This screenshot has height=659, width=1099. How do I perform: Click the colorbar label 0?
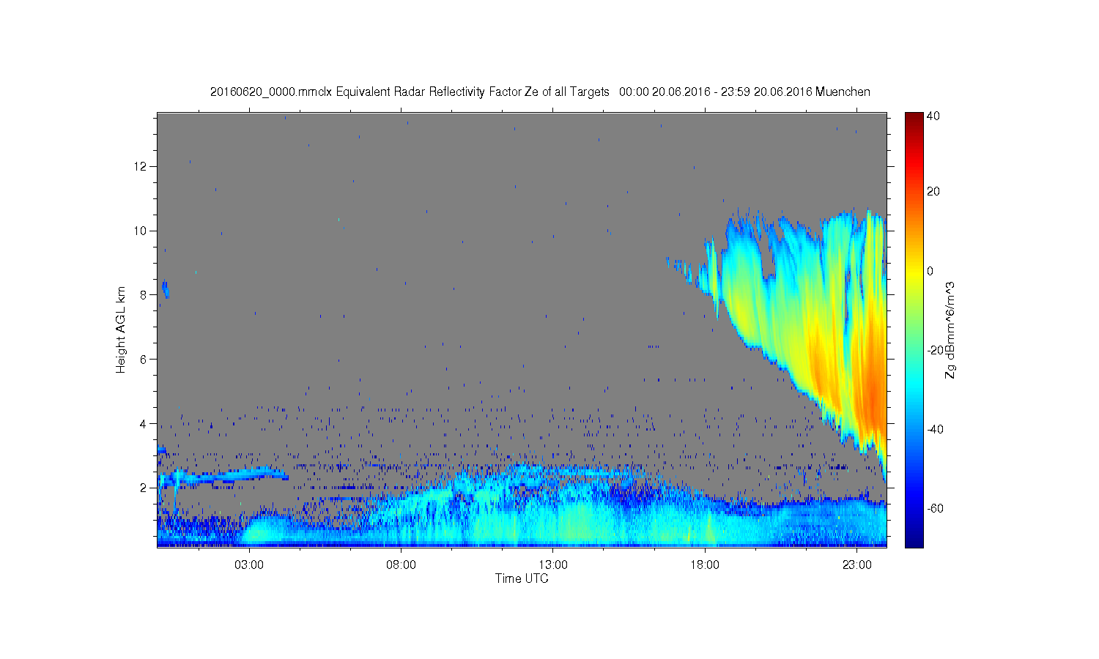point(930,271)
